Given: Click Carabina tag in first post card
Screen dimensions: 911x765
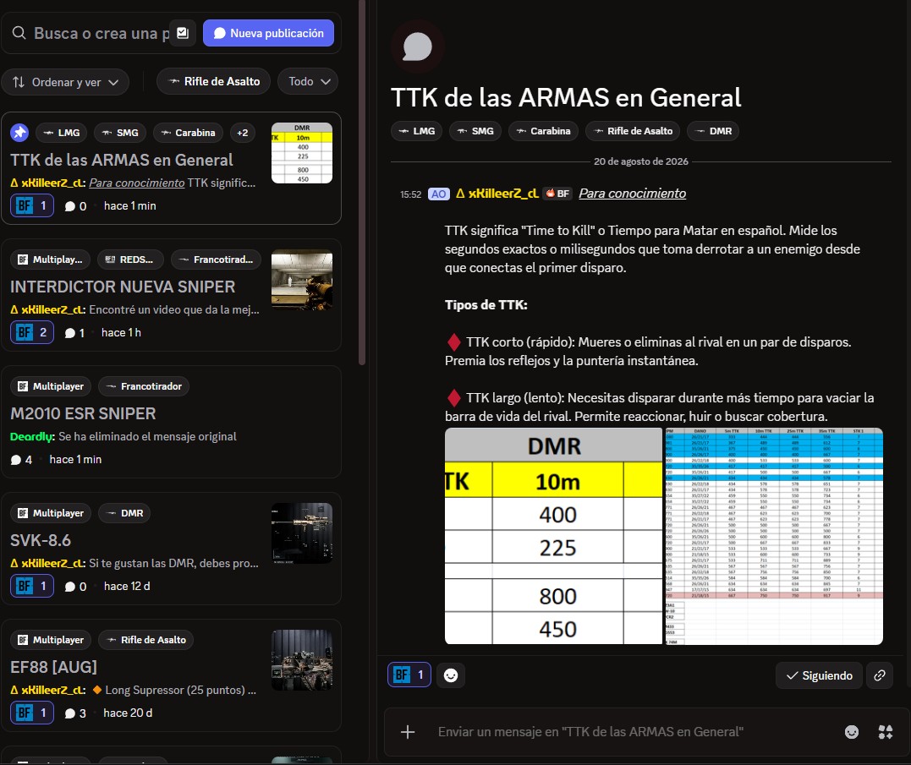Looking at the screenshot, I should [x=189, y=133].
